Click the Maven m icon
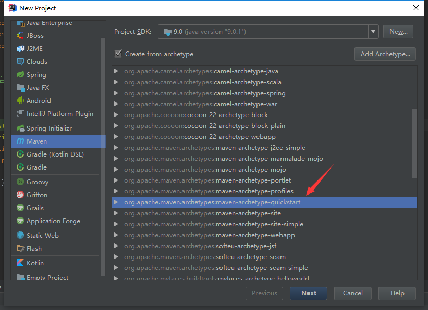Image resolution: width=428 pixels, height=310 pixels. [x=20, y=141]
